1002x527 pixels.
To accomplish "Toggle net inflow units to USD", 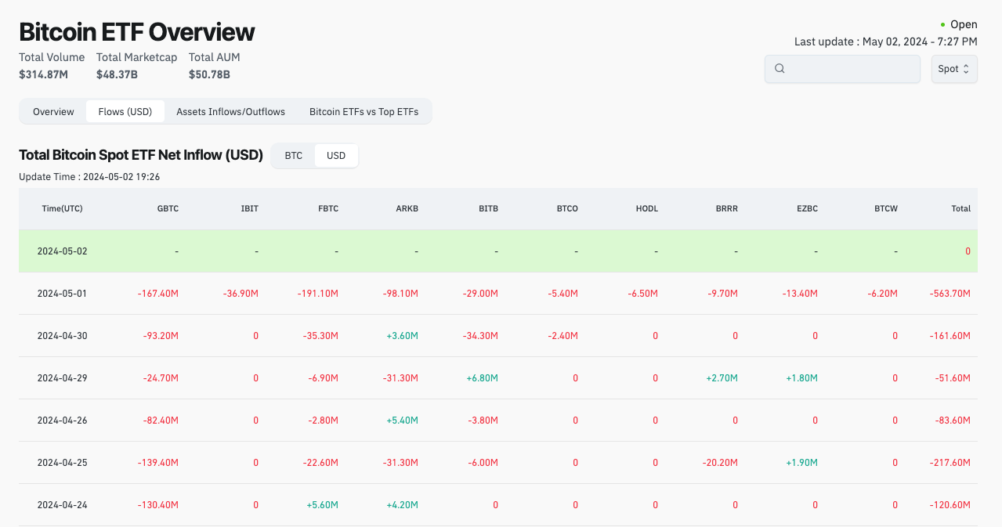I will coord(336,155).
